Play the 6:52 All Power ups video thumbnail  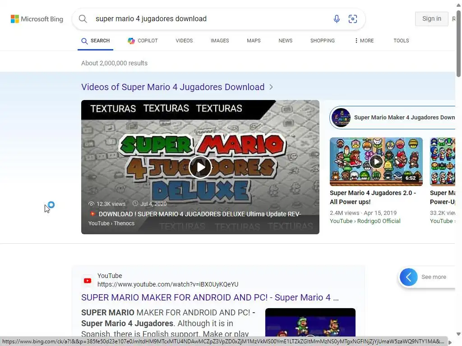(376, 162)
